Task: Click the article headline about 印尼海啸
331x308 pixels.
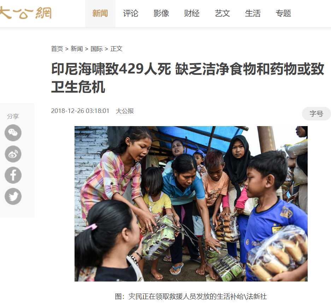Action: pos(188,78)
